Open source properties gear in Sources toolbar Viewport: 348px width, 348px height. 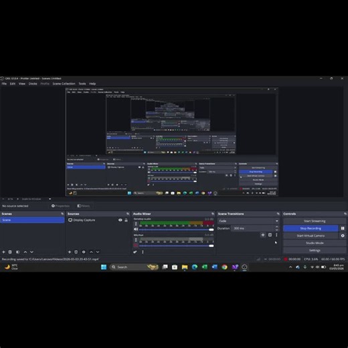click(x=84, y=252)
